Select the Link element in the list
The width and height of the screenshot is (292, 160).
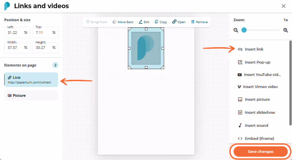tap(31, 80)
